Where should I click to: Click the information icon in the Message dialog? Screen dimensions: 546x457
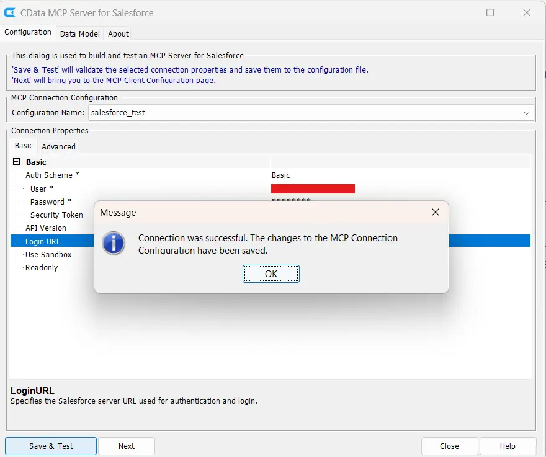[113, 244]
